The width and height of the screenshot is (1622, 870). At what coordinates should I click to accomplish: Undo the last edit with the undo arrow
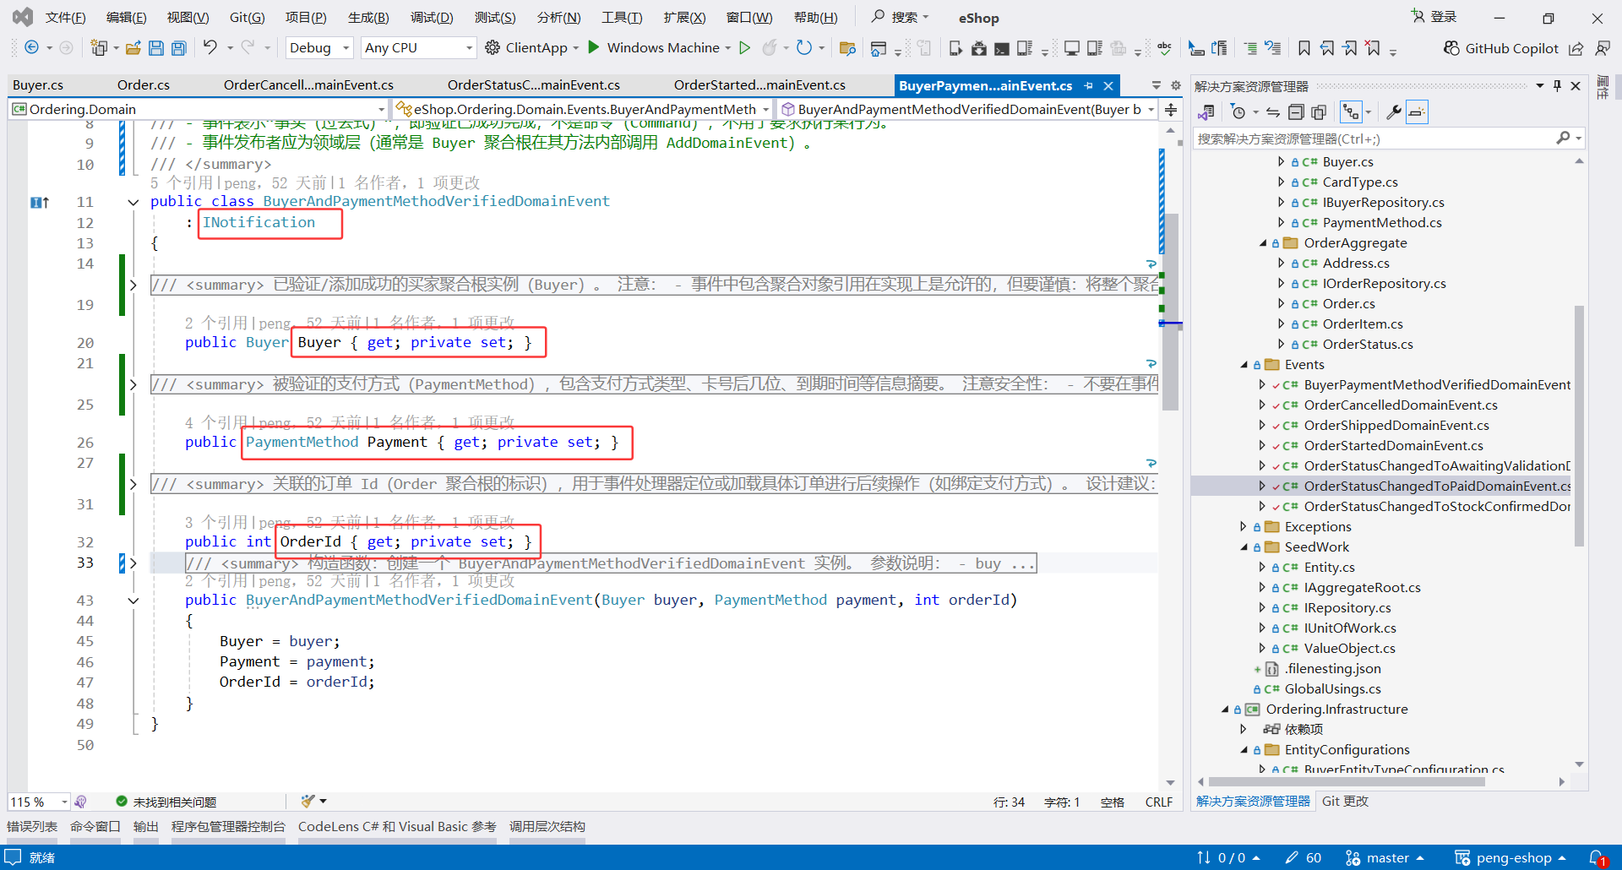click(x=210, y=47)
